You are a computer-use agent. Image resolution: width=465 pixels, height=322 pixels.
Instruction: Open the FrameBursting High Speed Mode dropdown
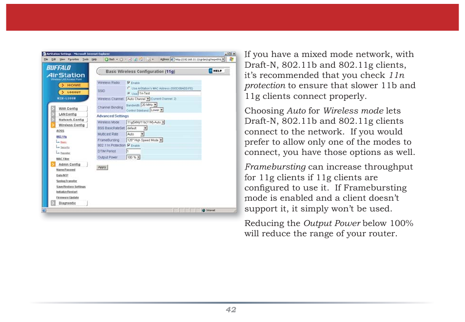pyautogui.click(x=145, y=140)
